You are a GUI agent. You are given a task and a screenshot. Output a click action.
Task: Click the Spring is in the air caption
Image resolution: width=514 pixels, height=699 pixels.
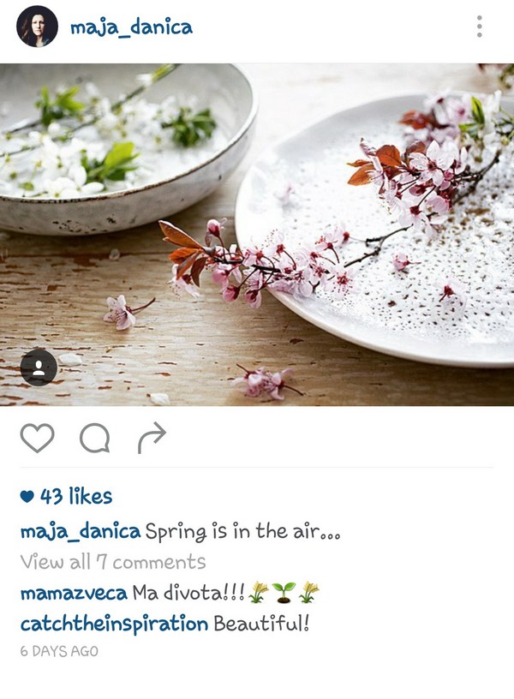point(243,532)
